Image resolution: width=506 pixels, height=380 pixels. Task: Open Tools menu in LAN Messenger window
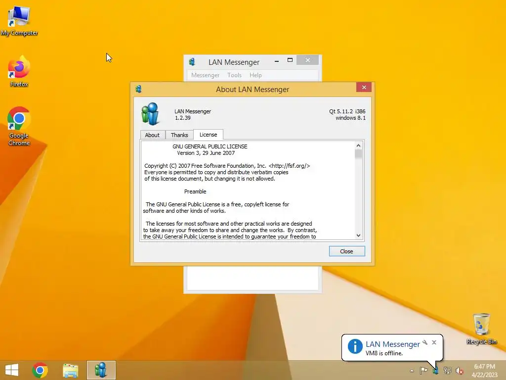(234, 75)
